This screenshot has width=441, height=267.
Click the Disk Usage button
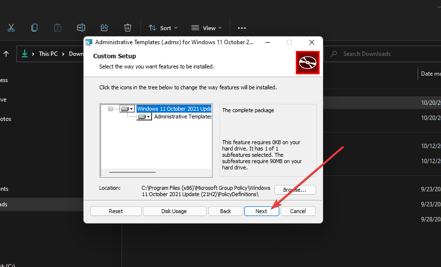click(x=174, y=211)
